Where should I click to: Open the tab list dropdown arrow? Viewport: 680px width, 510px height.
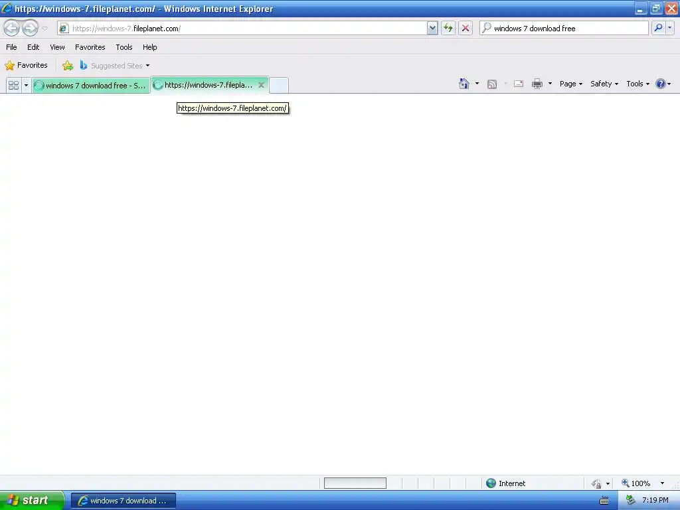26,86
